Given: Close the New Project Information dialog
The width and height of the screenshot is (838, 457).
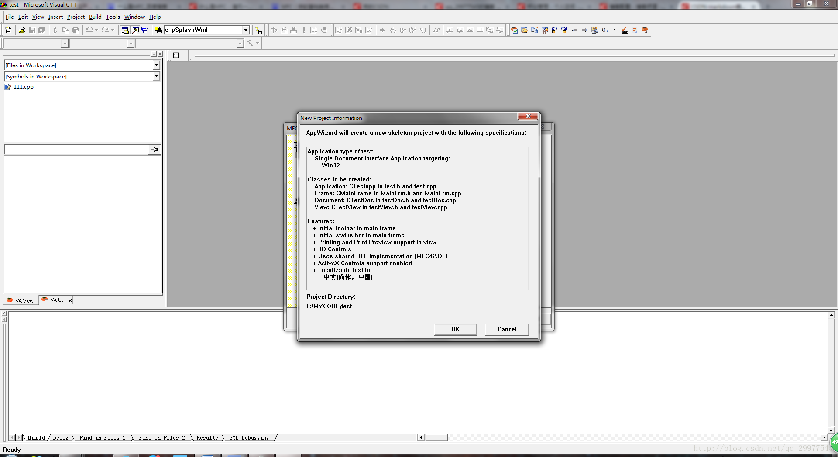Looking at the screenshot, I should (x=528, y=116).
